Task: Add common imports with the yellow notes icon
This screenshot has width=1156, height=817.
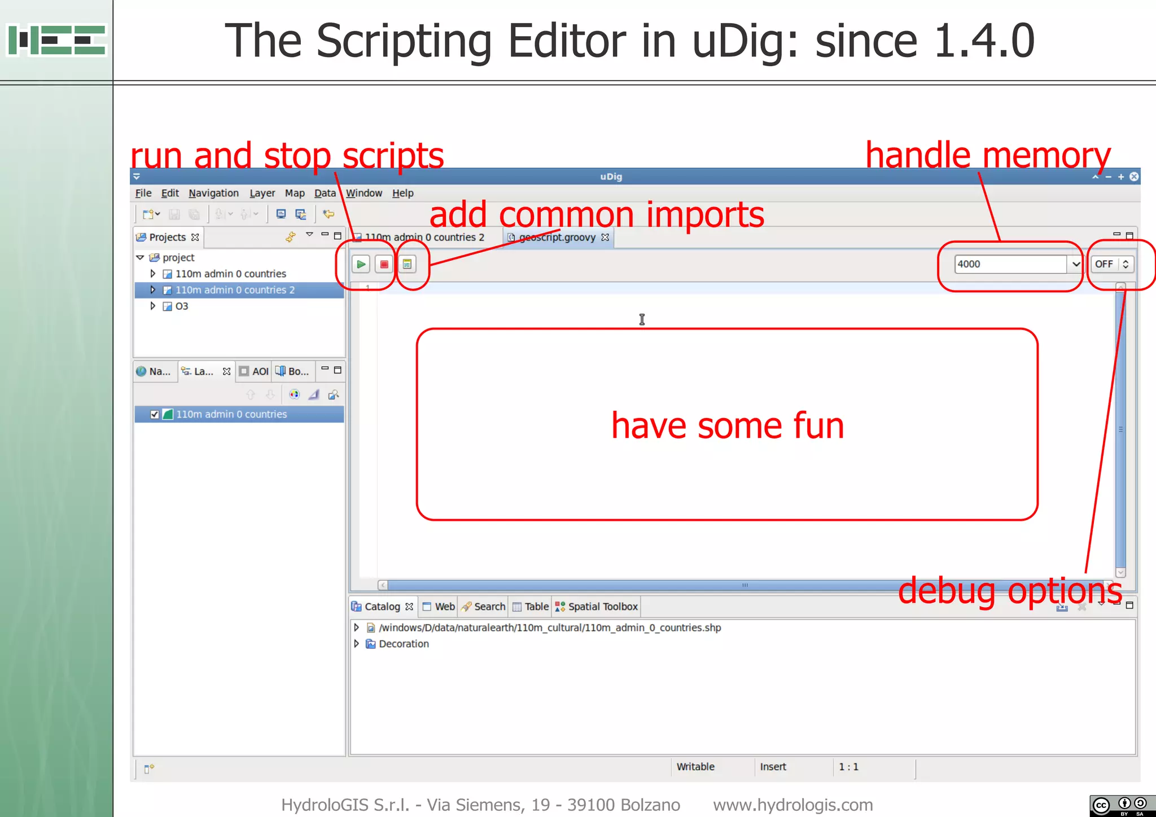Action: coord(407,264)
